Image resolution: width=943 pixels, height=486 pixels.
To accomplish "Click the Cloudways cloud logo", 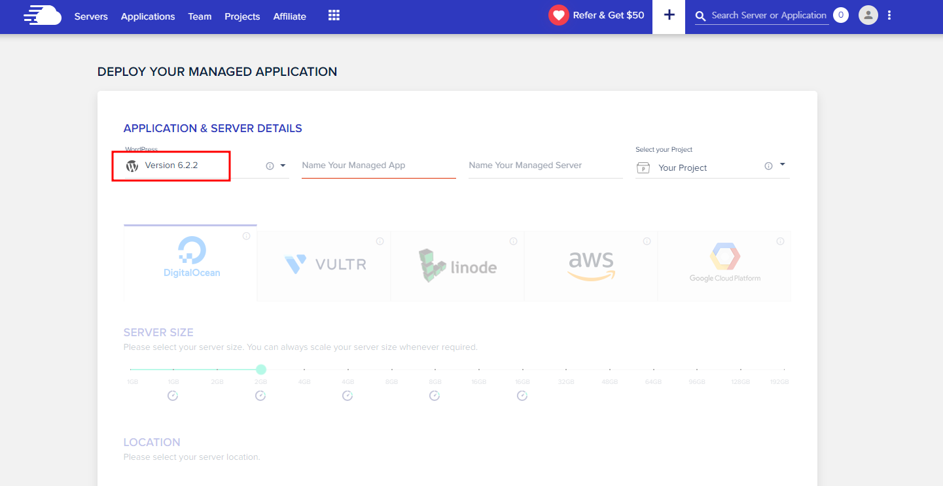I will 43,15.
